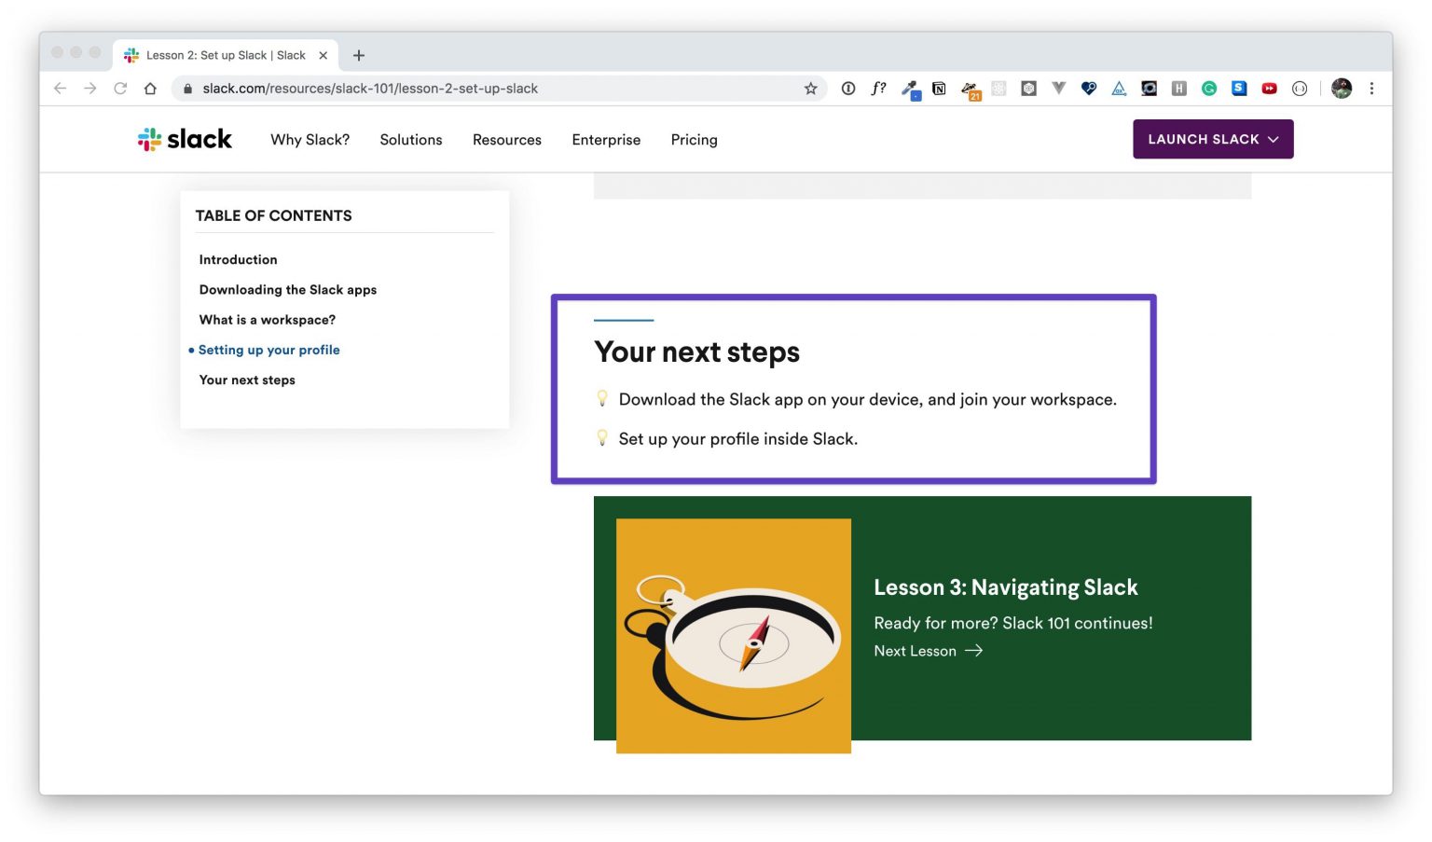This screenshot has height=842, width=1432.
Task: Click the browser home icon
Action: (x=150, y=88)
